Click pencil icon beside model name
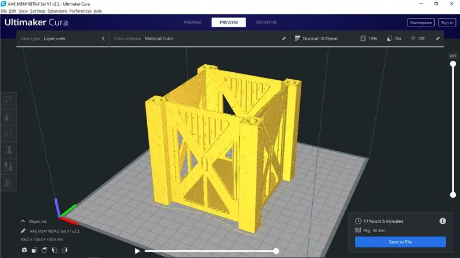The image size is (460, 258). 23,231
